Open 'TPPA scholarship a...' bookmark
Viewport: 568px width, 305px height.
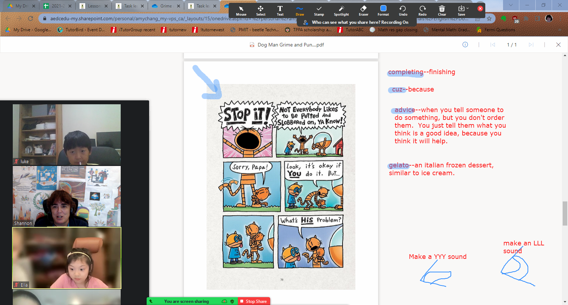click(x=308, y=30)
